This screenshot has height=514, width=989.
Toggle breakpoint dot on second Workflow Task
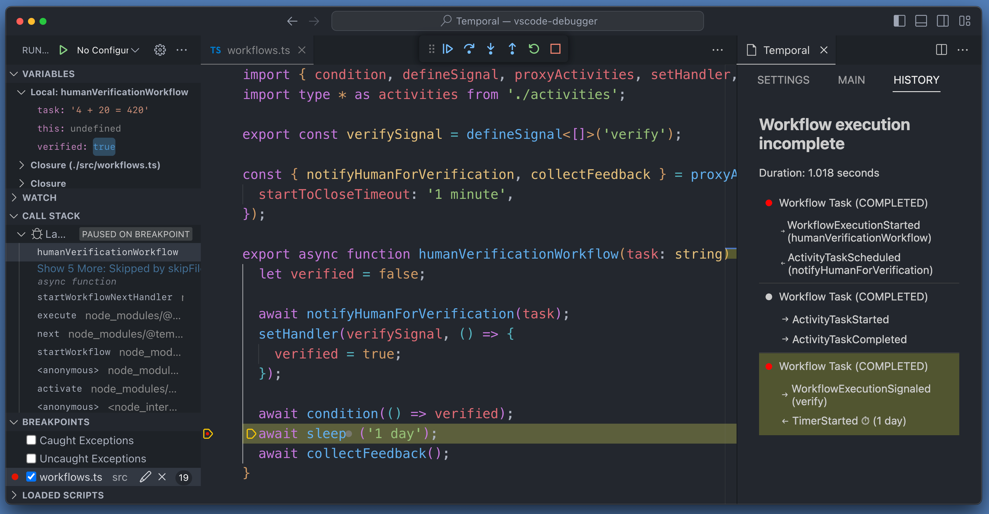(x=769, y=297)
